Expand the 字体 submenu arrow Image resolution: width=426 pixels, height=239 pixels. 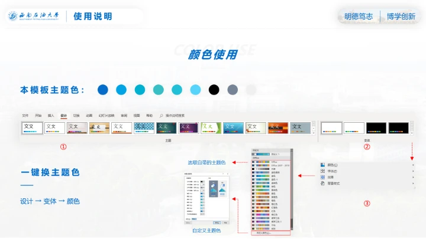(413, 171)
